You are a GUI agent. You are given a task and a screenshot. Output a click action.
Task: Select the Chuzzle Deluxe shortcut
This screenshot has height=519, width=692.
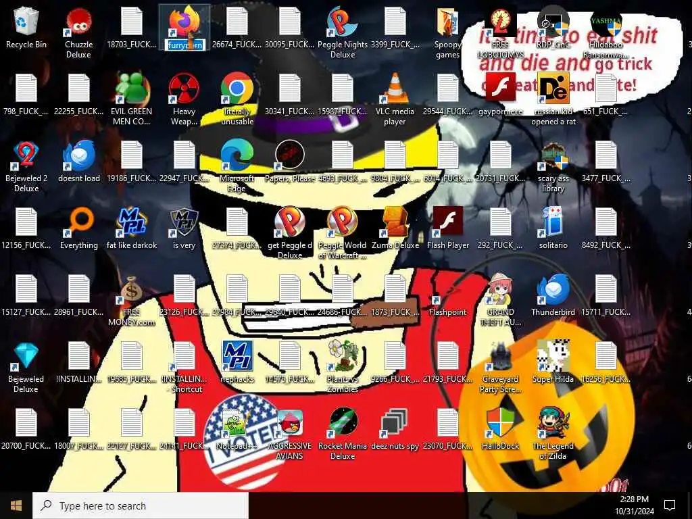pyautogui.click(x=78, y=22)
